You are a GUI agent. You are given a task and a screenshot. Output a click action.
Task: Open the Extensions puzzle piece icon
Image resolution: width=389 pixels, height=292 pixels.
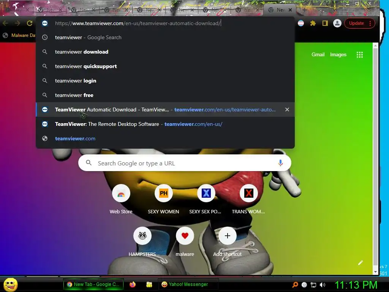pyautogui.click(x=313, y=23)
